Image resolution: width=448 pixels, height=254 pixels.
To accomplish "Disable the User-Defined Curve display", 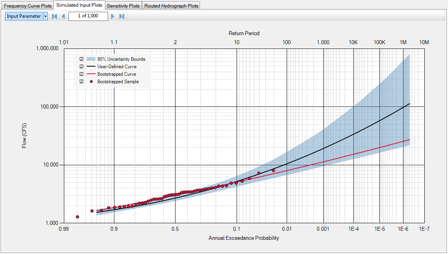I will tap(82, 66).
